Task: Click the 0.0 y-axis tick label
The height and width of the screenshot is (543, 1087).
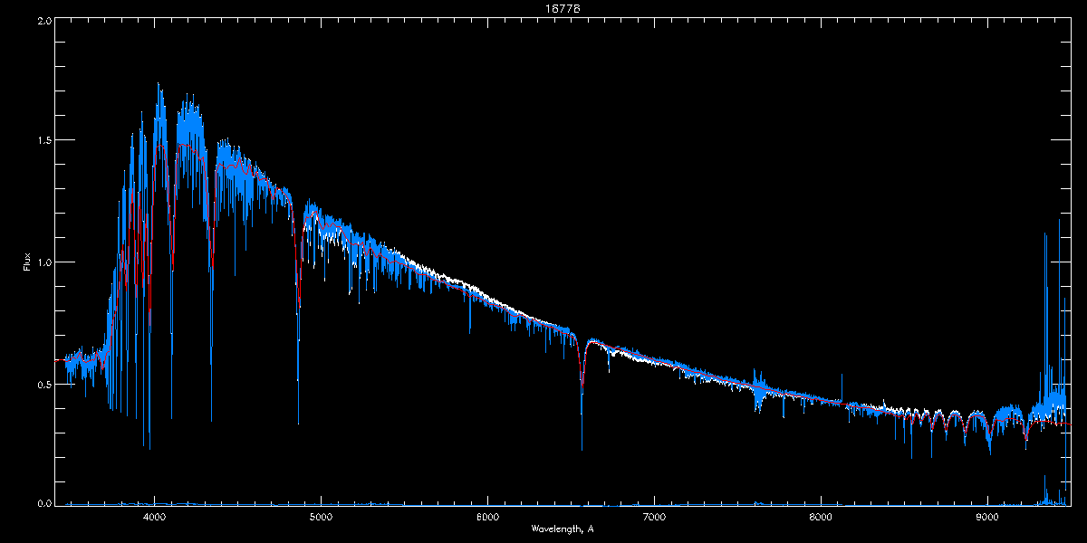Action: coord(43,503)
